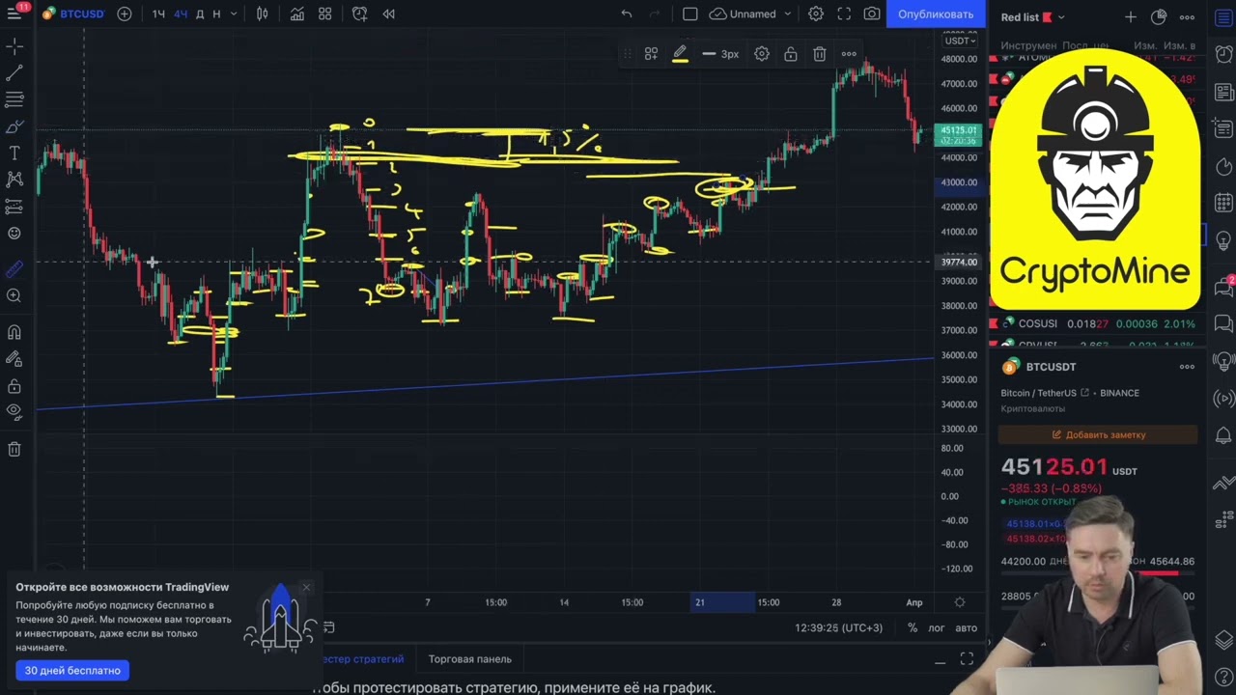This screenshot has width=1236, height=695.
Task: Switch to the Д daily timeframe
Action: click(x=200, y=14)
